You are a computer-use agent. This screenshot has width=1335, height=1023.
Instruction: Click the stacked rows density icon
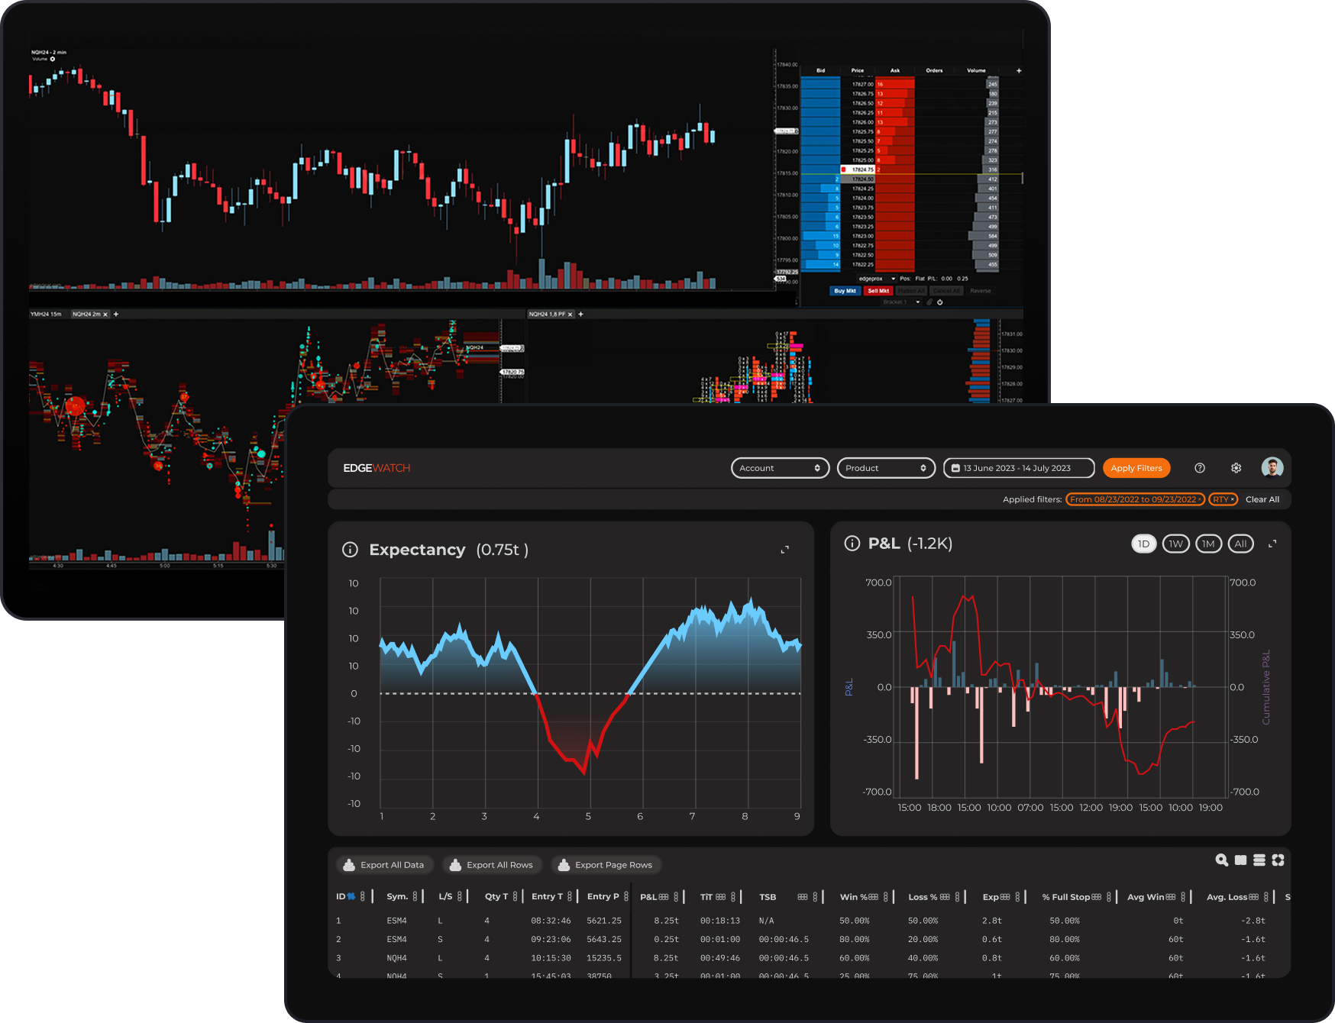(1259, 860)
